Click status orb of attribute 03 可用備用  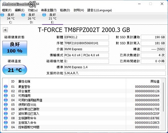pyautogui.click(x=6, y=96)
